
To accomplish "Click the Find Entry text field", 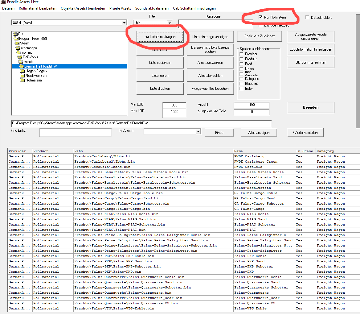I will pos(76,133).
